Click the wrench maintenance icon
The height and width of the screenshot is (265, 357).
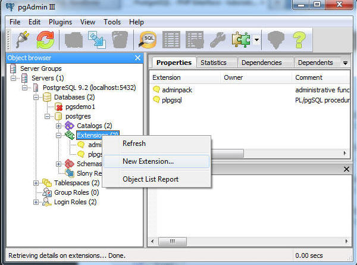[217, 40]
